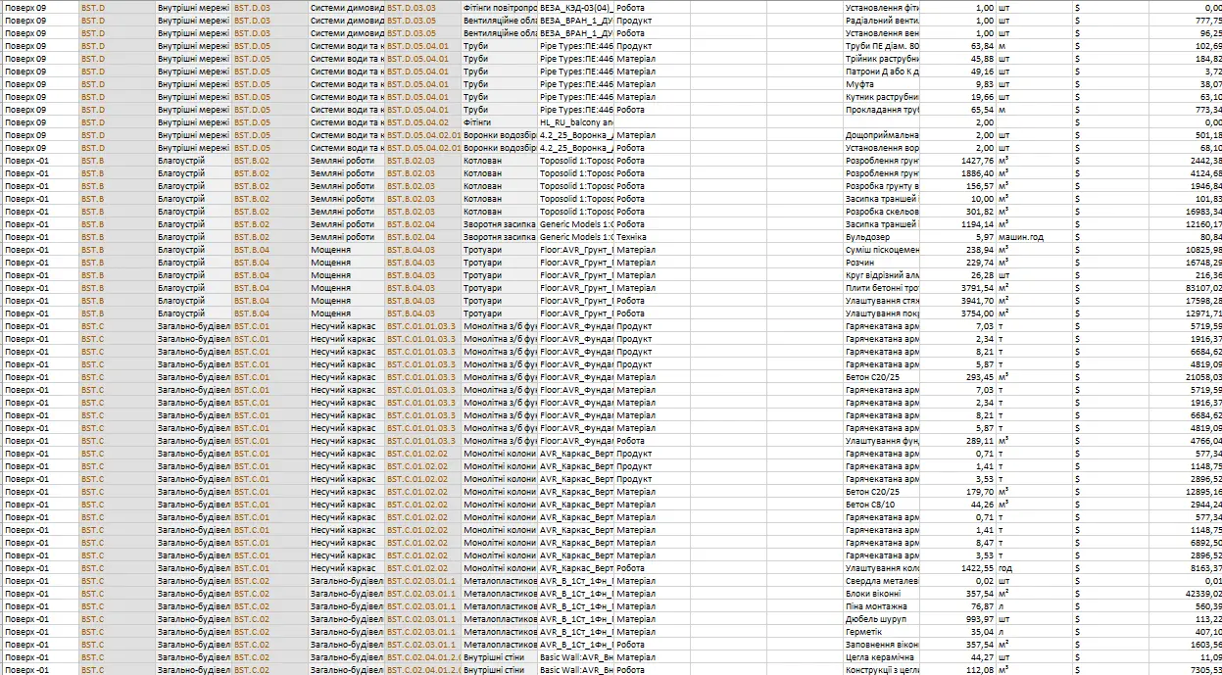
Task: Click the 'Фітінги повітропро' cell
Action: coord(499,7)
